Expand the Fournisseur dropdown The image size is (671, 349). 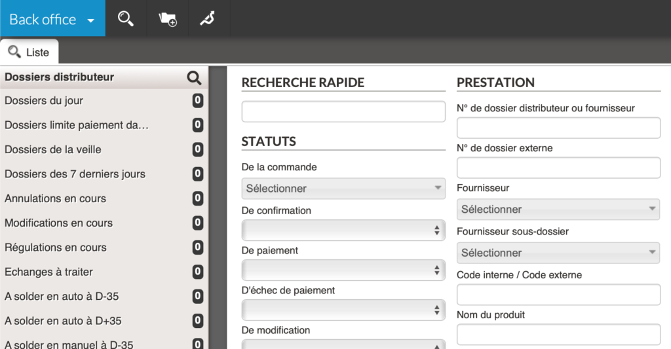(x=558, y=210)
